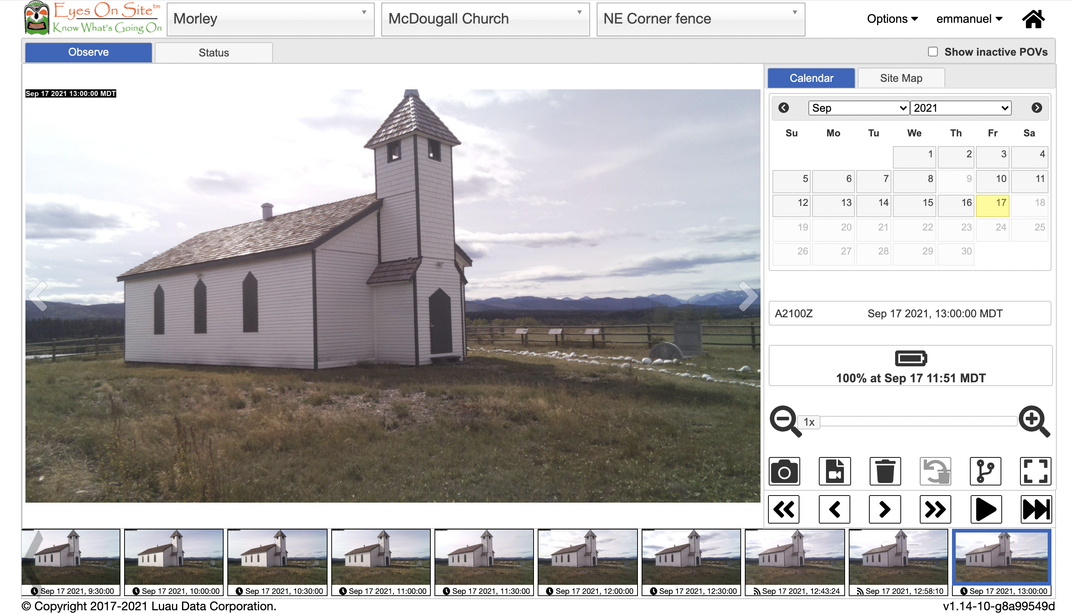Expand the NE Corner fence dropdown
This screenshot has height=614, width=1072.
pos(700,19)
